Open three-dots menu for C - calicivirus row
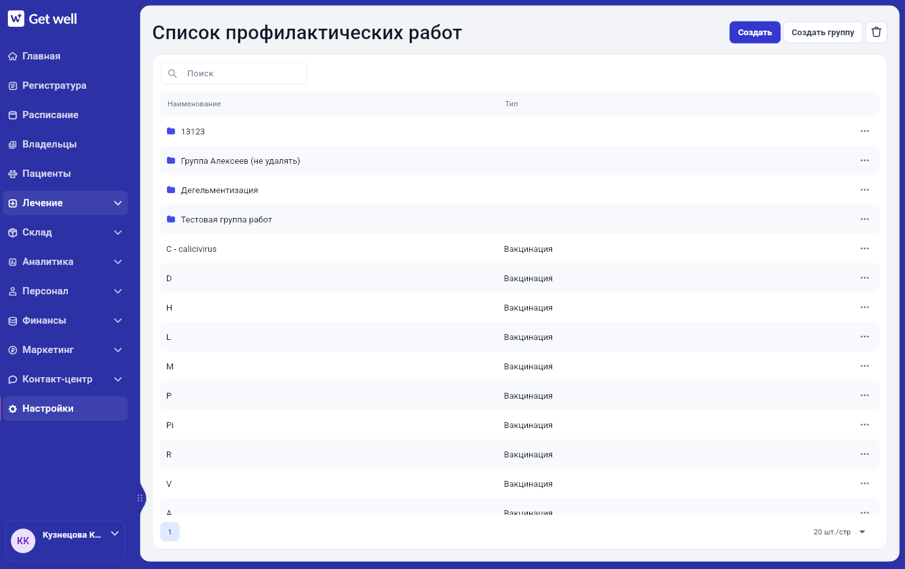The width and height of the screenshot is (905, 569). (865, 249)
